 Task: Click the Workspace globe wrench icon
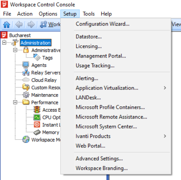point(26,139)
